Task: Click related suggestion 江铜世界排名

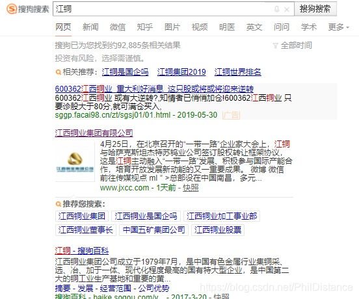Action: pos(237,72)
